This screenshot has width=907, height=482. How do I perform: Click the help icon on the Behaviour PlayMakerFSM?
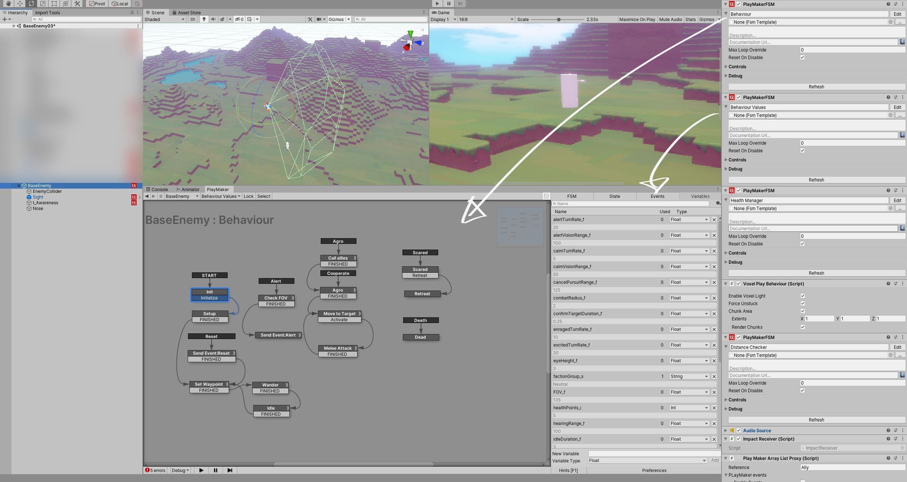pos(888,4)
